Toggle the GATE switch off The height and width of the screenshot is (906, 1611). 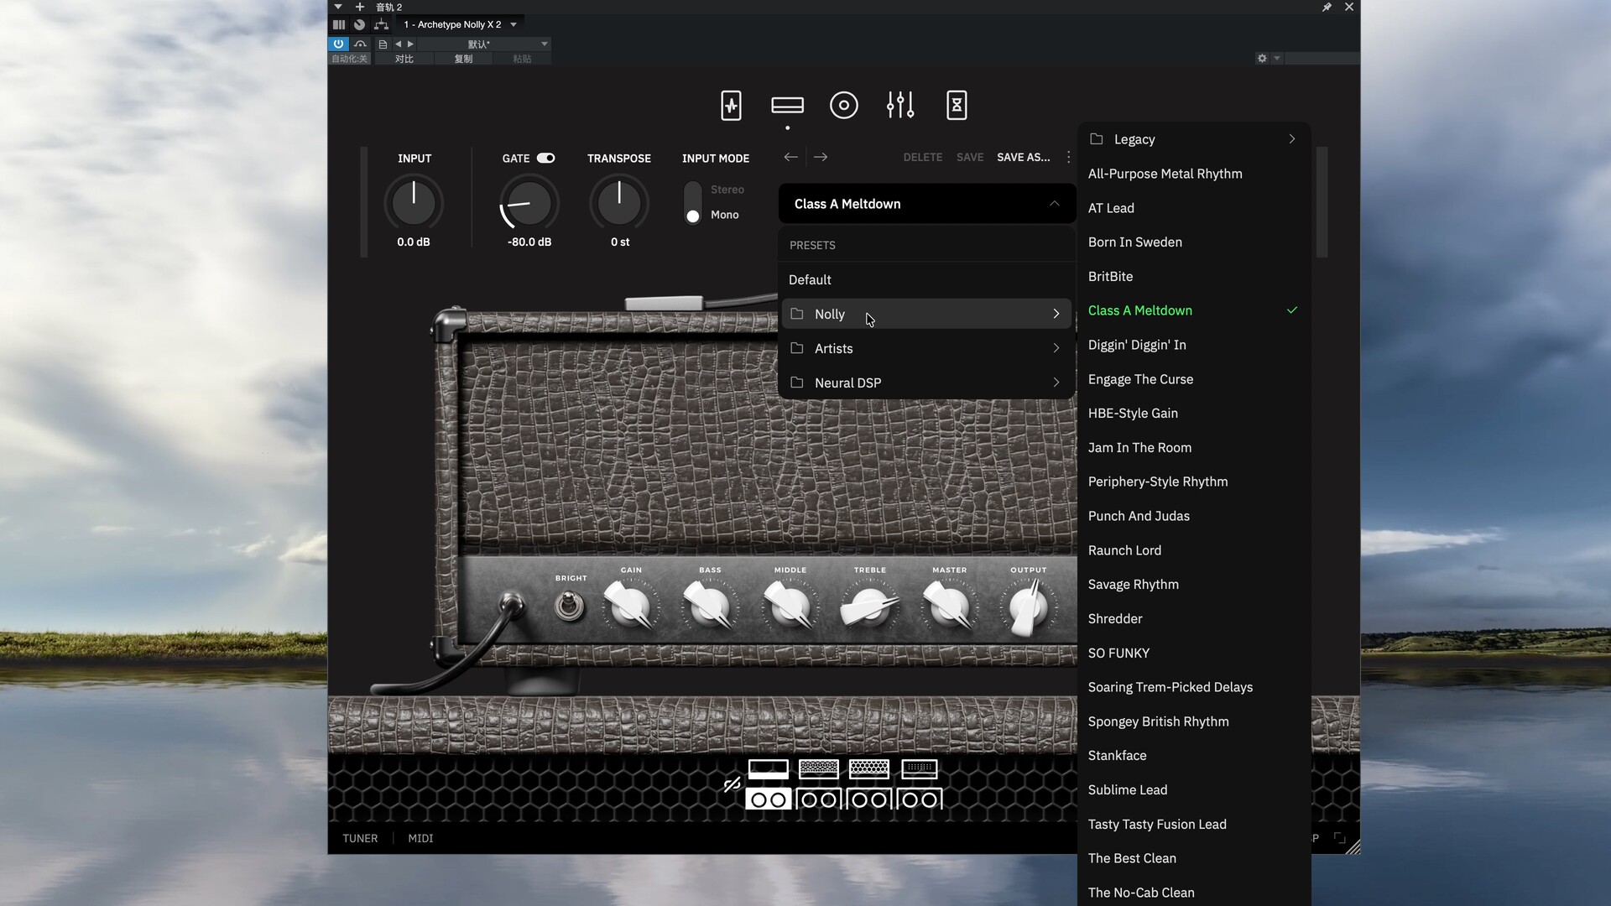click(x=546, y=158)
